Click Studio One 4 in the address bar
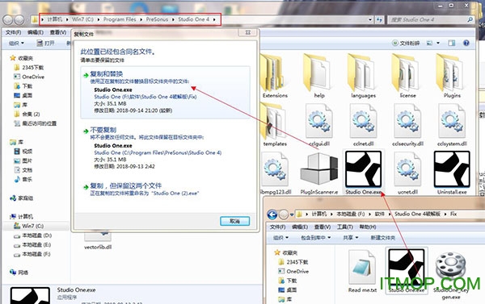The image size is (485, 304). pos(194,19)
